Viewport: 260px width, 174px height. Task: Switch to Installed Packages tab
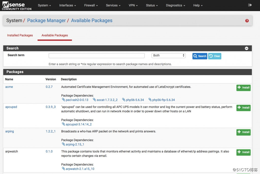(20, 35)
